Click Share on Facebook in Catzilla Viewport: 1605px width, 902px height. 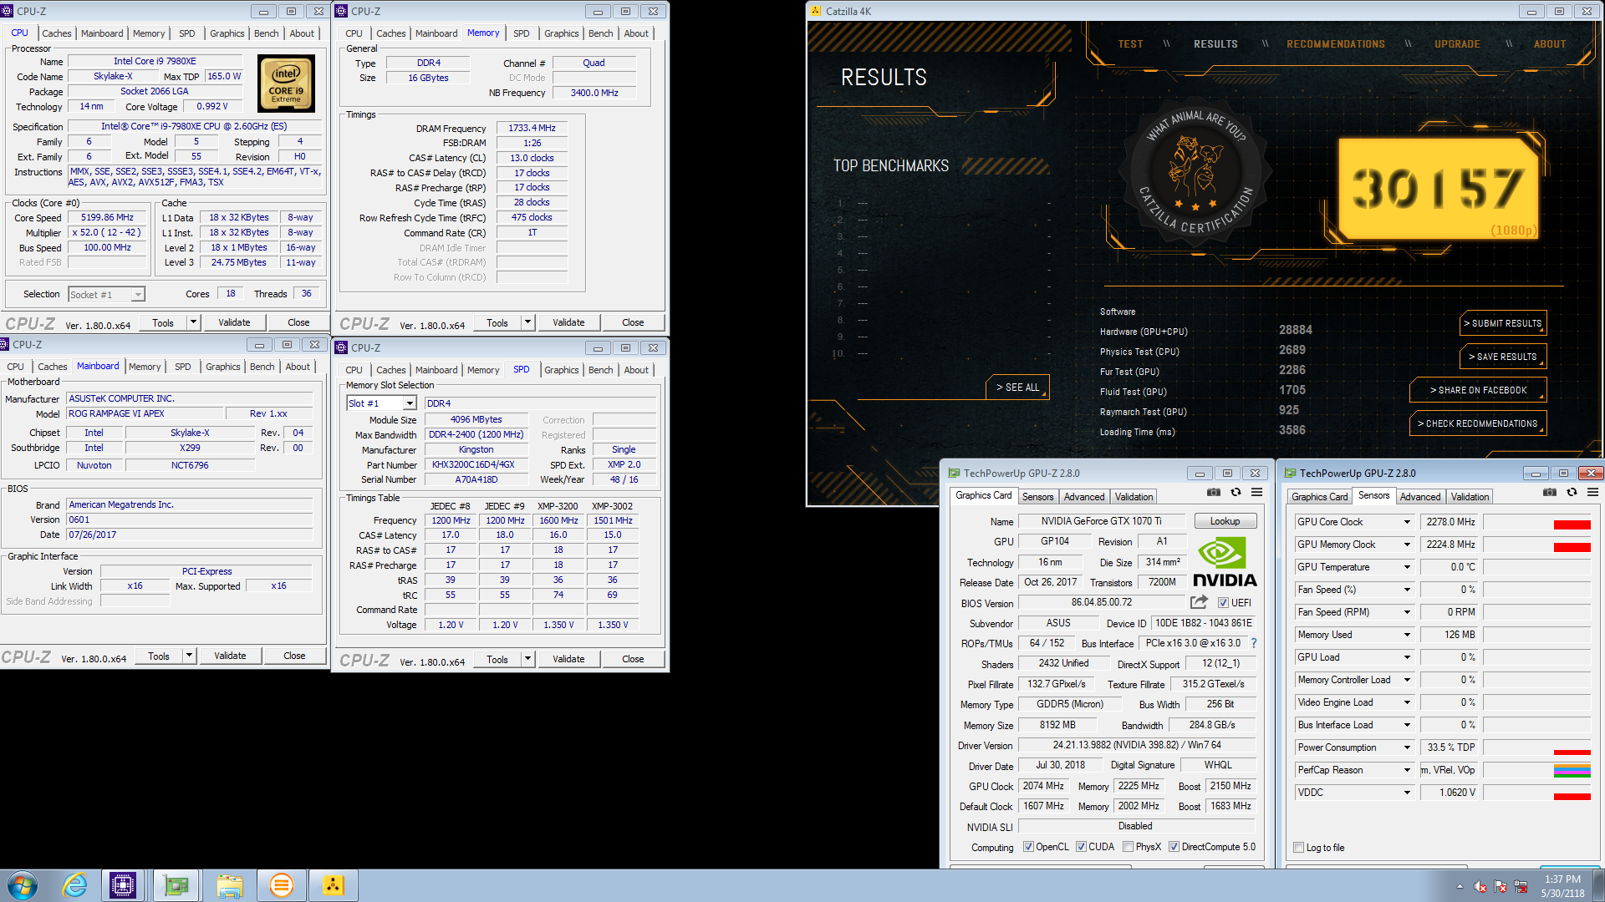pos(1477,390)
